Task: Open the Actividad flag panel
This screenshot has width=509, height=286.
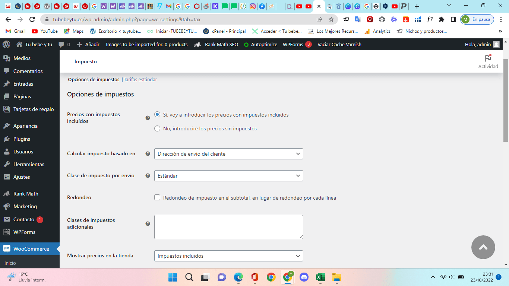Action: coord(488,62)
